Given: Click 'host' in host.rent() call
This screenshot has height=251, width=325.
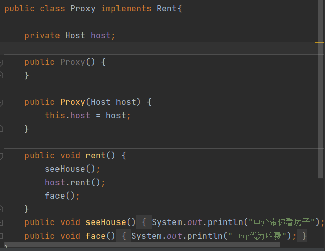Looking at the screenshot, I should (55, 183).
